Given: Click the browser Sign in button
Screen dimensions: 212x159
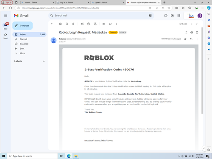Looking at the screenshot, I should pos(7,3).
